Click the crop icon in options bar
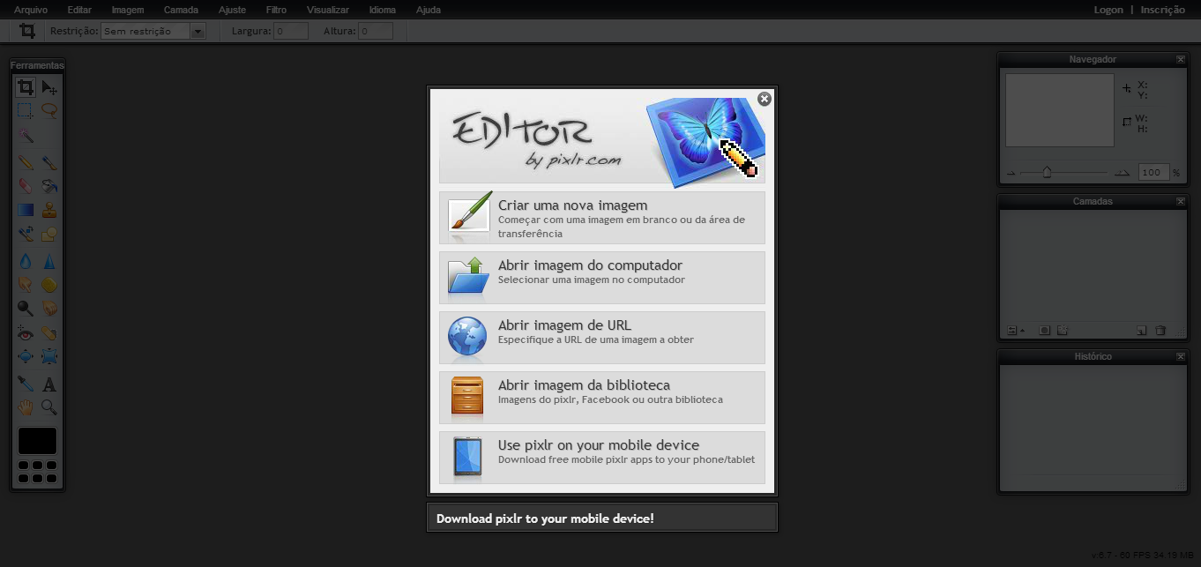This screenshot has height=567, width=1201. coord(27,31)
